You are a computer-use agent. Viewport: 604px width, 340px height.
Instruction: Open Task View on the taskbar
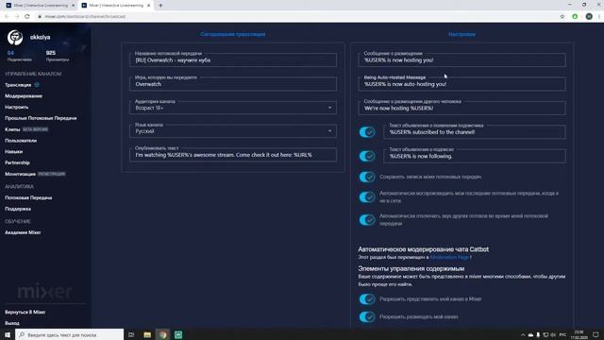pyautogui.click(x=131, y=334)
